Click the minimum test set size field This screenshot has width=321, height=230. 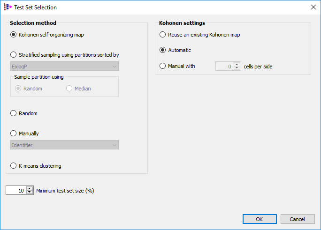pyautogui.click(x=16, y=190)
